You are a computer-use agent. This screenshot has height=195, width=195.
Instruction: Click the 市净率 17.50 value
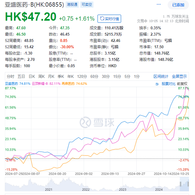tap(159, 47)
